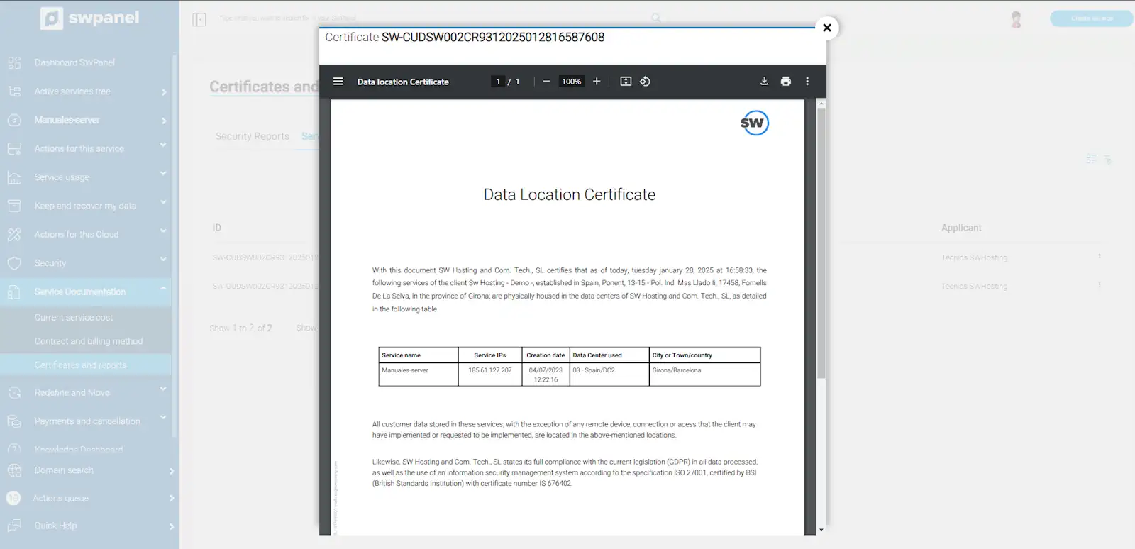The image size is (1135, 549).
Task: Open the Security Reports tab
Action: 253,136
